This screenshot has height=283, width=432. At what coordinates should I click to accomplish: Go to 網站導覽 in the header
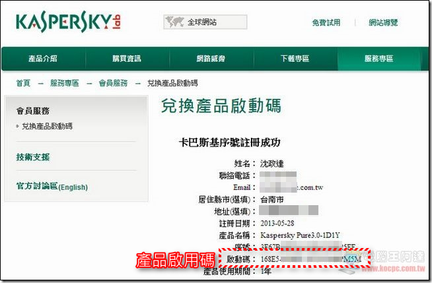point(383,22)
